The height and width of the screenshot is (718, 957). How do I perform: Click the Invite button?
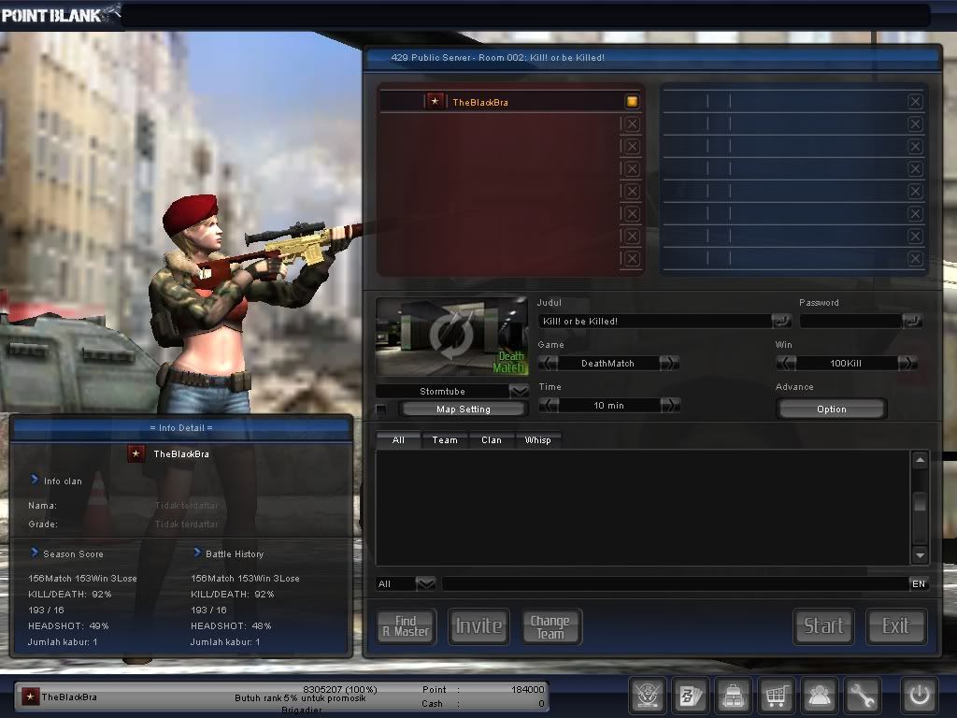478,626
